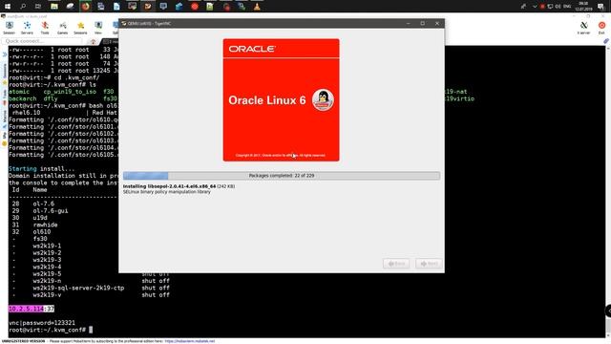Click the atomic directory name in the ls output

[19, 92]
